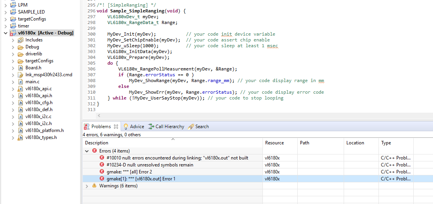
Task: Switch to the Advice tab
Action: tap(137, 127)
